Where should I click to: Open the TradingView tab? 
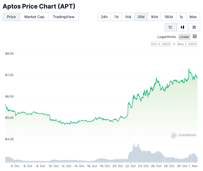[x=64, y=17]
